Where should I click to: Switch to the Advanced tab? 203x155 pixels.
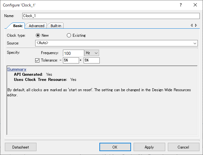36,26
